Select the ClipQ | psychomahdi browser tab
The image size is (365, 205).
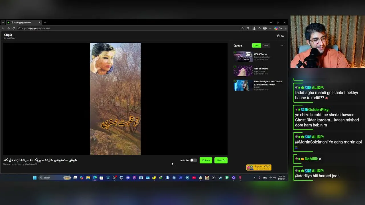[x=24, y=22]
